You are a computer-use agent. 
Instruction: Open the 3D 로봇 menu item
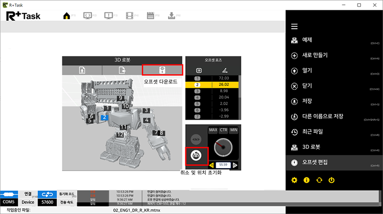coord(315,147)
